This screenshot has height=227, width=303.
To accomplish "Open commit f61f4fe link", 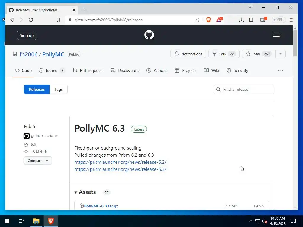I will point(39,151).
